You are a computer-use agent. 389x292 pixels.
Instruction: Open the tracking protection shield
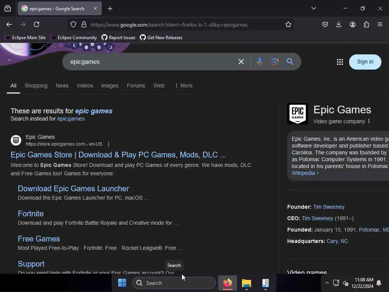click(x=73, y=25)
